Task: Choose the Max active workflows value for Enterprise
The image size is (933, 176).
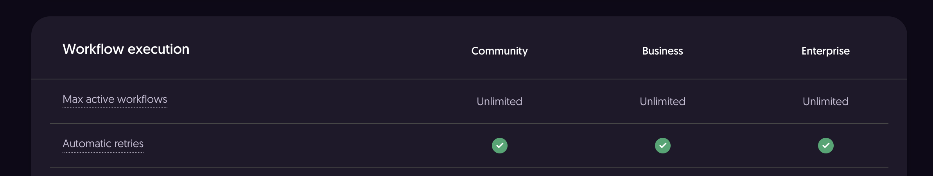Action: pos(825,102)
